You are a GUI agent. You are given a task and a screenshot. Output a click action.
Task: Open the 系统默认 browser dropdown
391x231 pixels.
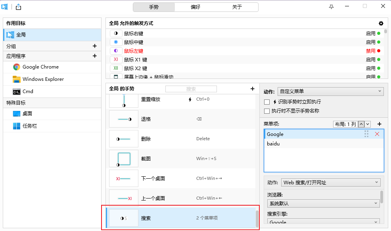tap(323, 203)
